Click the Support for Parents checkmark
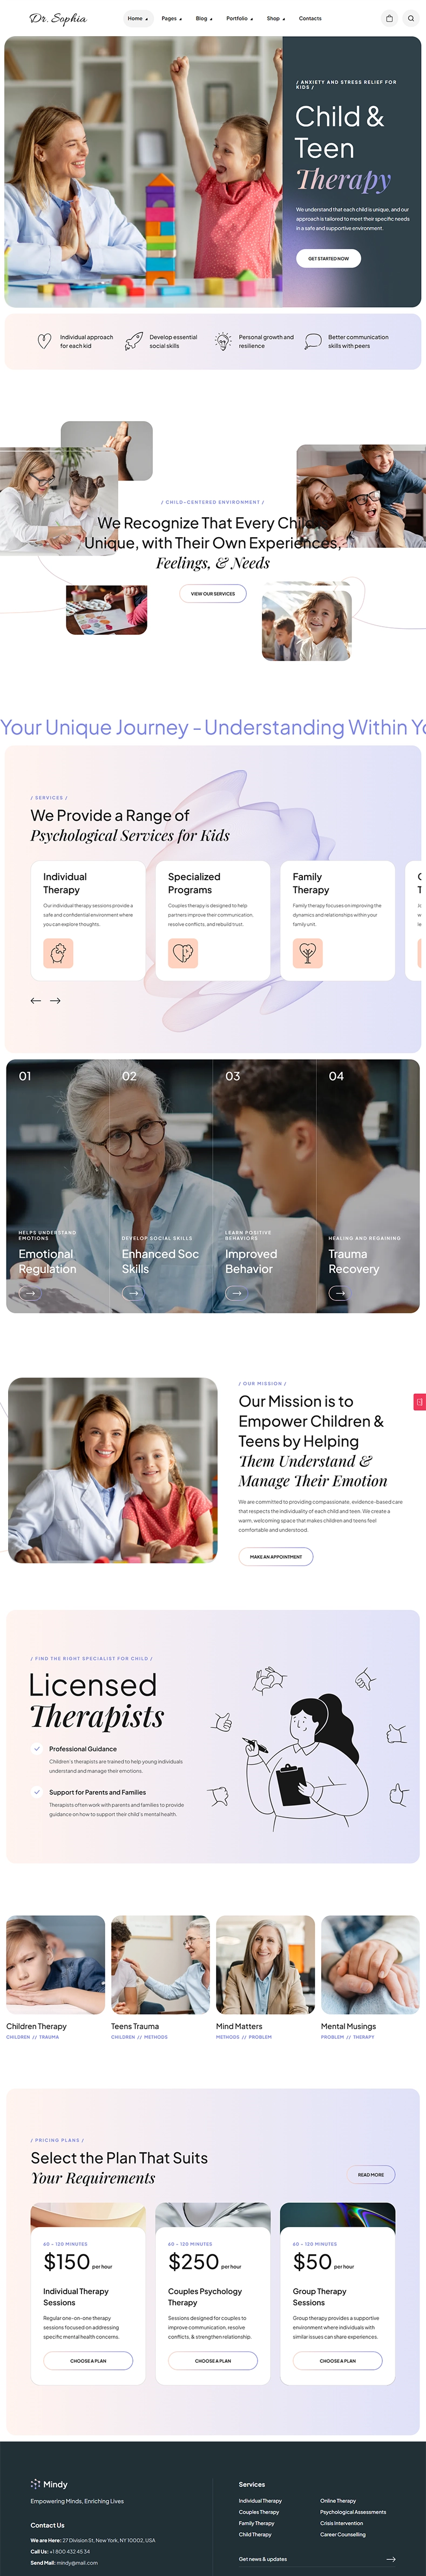The image size is (426, 2576). coord(37,1792)
